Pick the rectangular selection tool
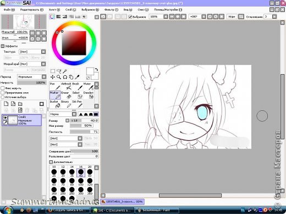286x214 pixels. click(53, 71)
